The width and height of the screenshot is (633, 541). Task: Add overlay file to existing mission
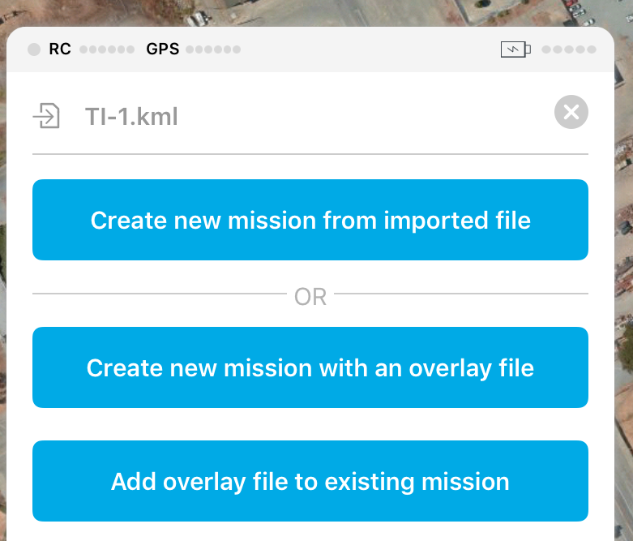coord(310,481)
